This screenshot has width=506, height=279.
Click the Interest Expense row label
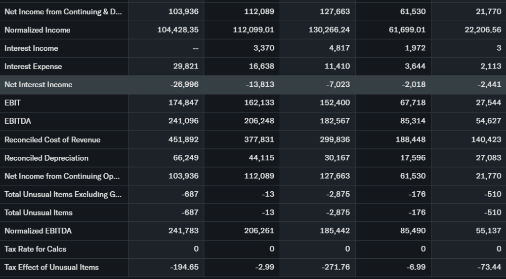(x=33, y=67)
